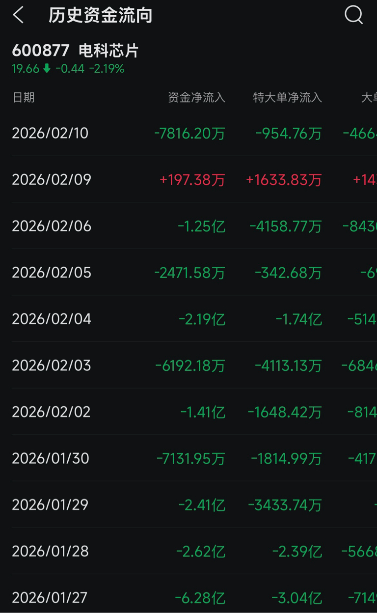The width and height of the screenshot is (377, 613).
Task: Select the 2026/01/27 row date
Action: coord(50,597)
